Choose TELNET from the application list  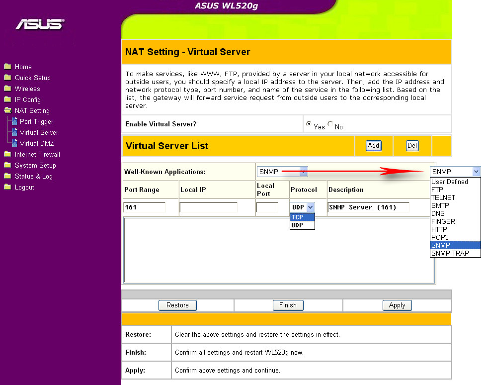point(455,197)
